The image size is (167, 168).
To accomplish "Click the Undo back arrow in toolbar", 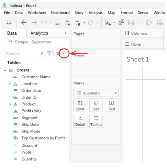I will [24, 23].
